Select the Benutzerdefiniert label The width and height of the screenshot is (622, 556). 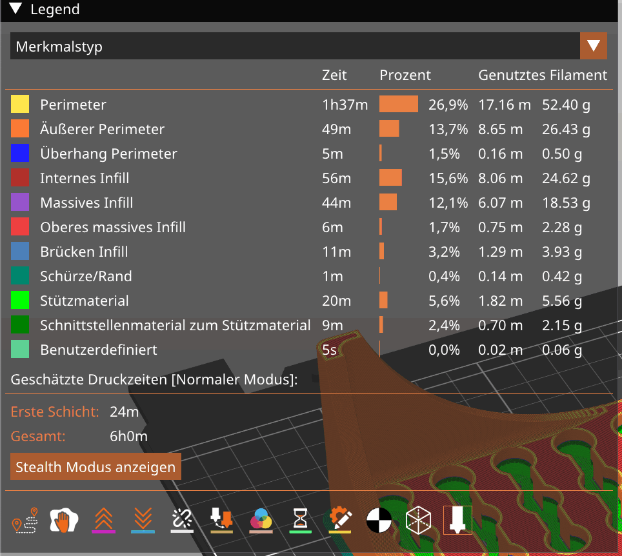[98, 350]
